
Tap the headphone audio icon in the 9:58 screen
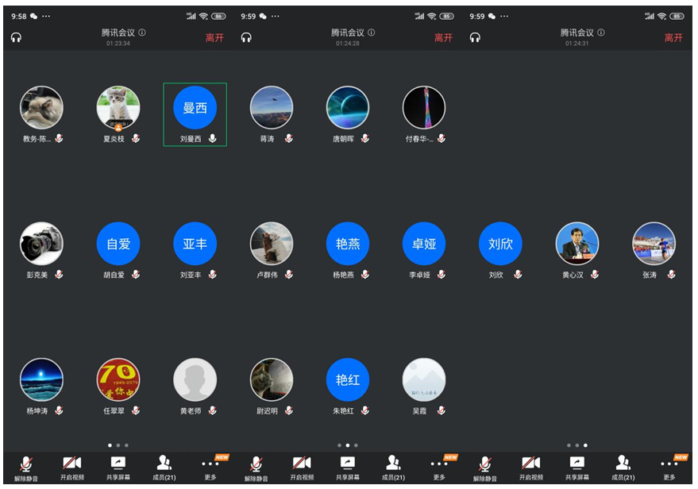[16, 37]
